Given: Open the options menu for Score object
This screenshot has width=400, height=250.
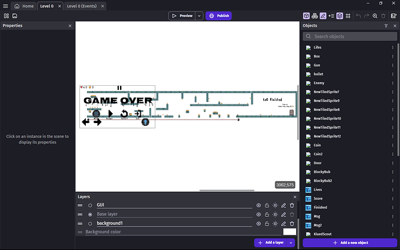Looking at the screenshot, I should 392,199.
